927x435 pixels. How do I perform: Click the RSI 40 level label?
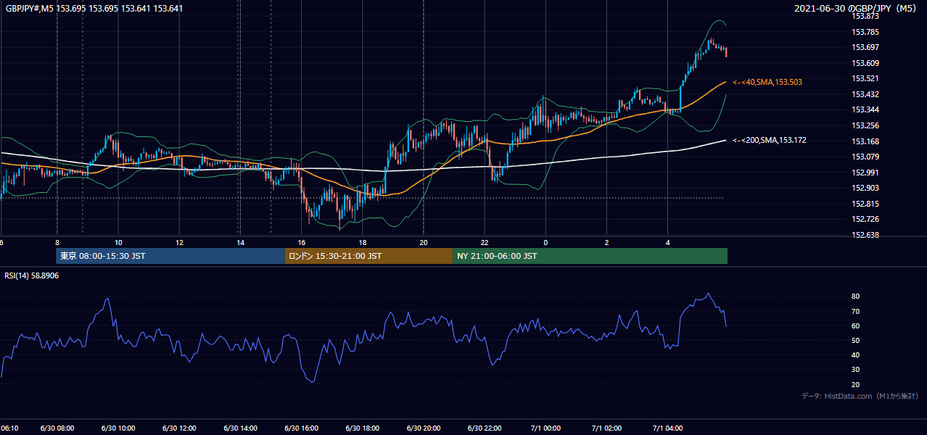855,355
